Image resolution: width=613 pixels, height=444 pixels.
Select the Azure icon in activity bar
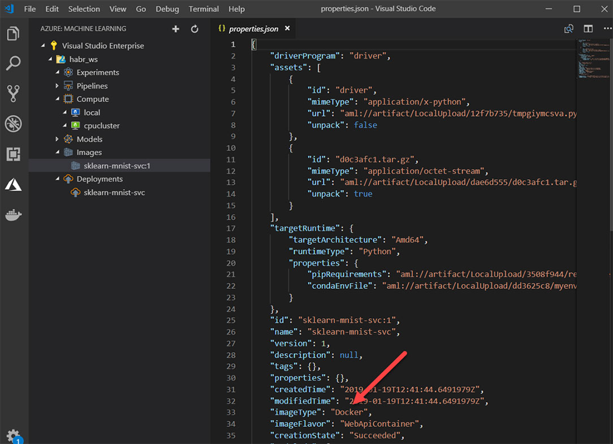(14, 184)
